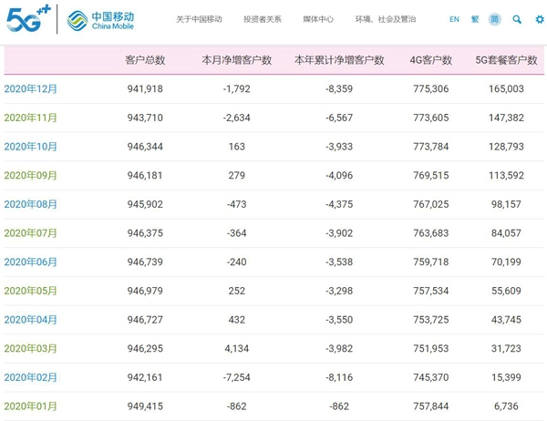547x421 pixels.
Task: Switch language to EN
Action: [454, 19]
